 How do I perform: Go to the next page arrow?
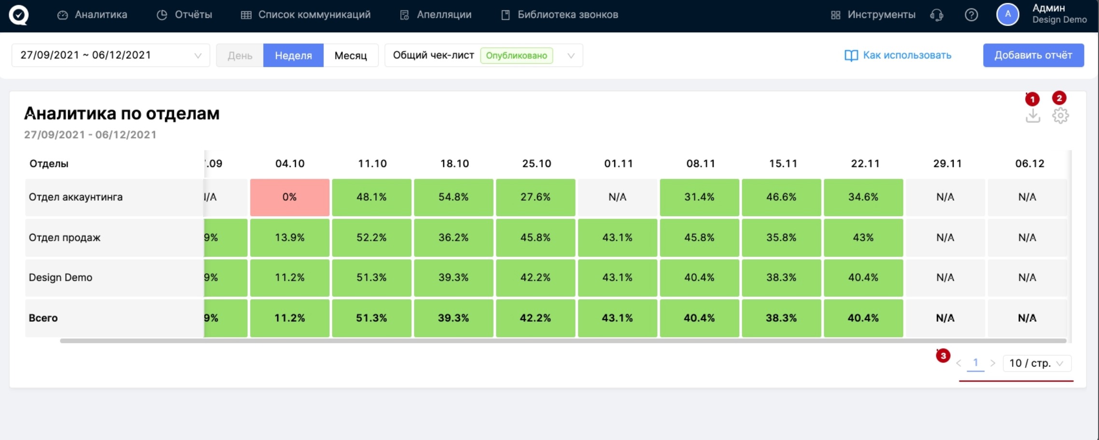(993, 363)
